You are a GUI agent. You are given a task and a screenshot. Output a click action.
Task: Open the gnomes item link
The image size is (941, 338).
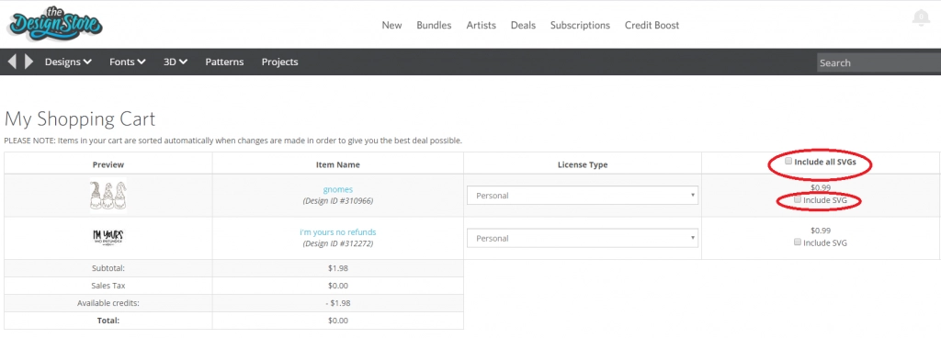[x=338, y=189]
